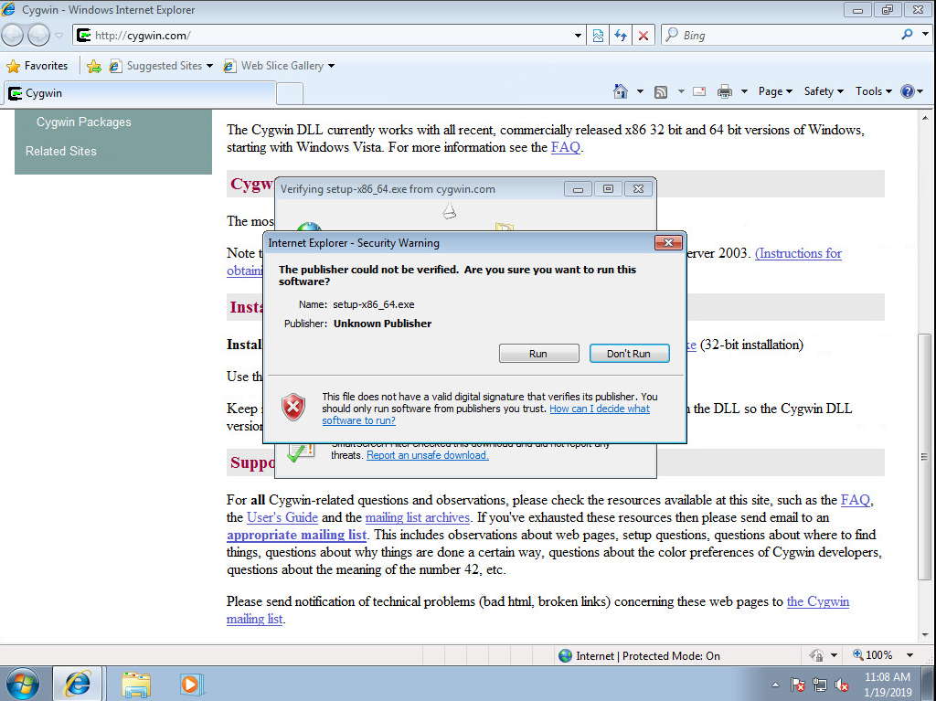
Task: Follow the FAQ link near Windows Vista text
Action: click(x=565, y=147)
